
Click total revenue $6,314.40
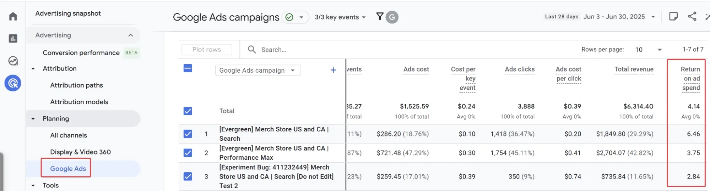pos(638,106)
